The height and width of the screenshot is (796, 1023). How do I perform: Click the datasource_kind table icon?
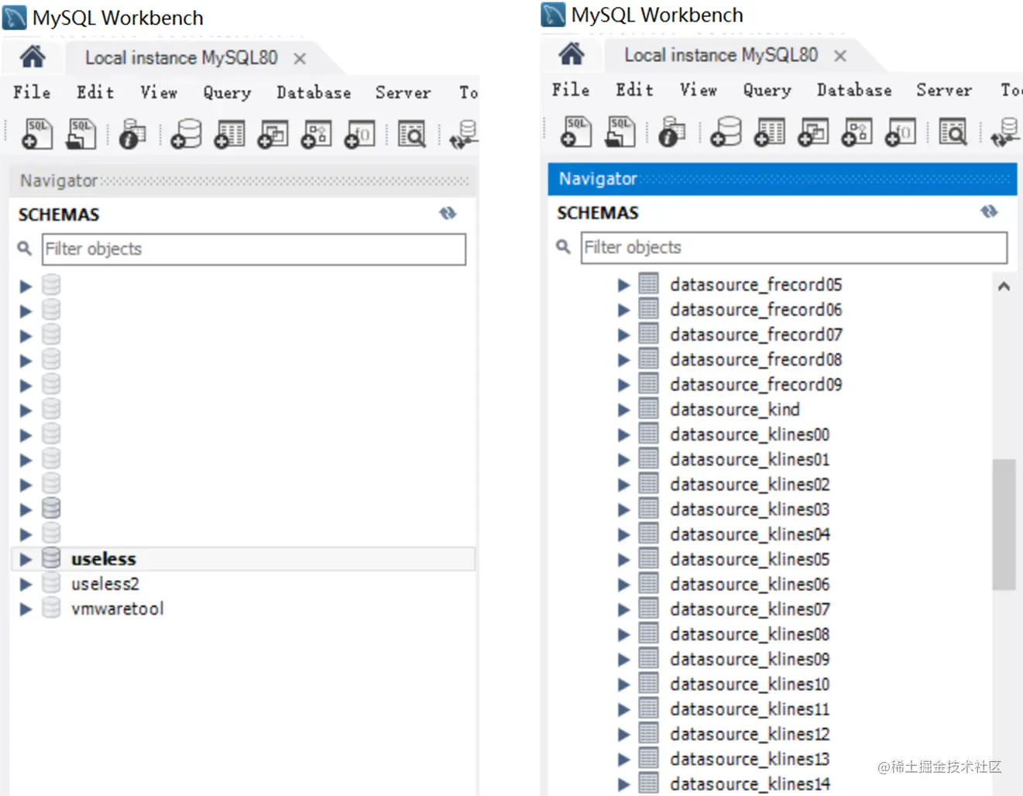(648, 409)
